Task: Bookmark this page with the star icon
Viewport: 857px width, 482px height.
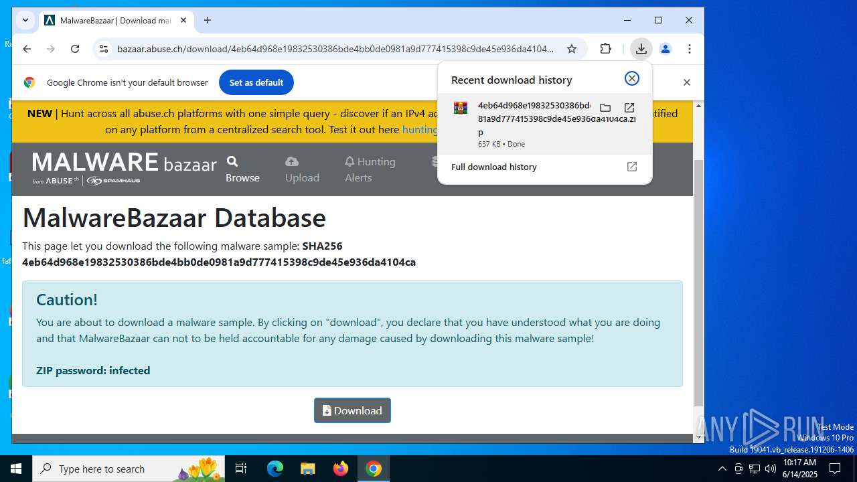Action: (572, 49)
